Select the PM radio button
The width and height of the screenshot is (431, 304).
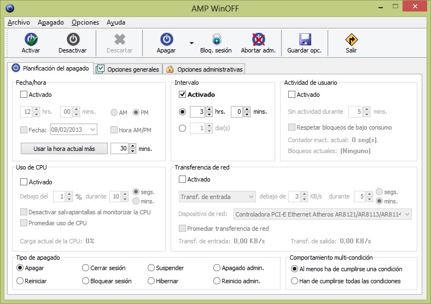point(136,113)
